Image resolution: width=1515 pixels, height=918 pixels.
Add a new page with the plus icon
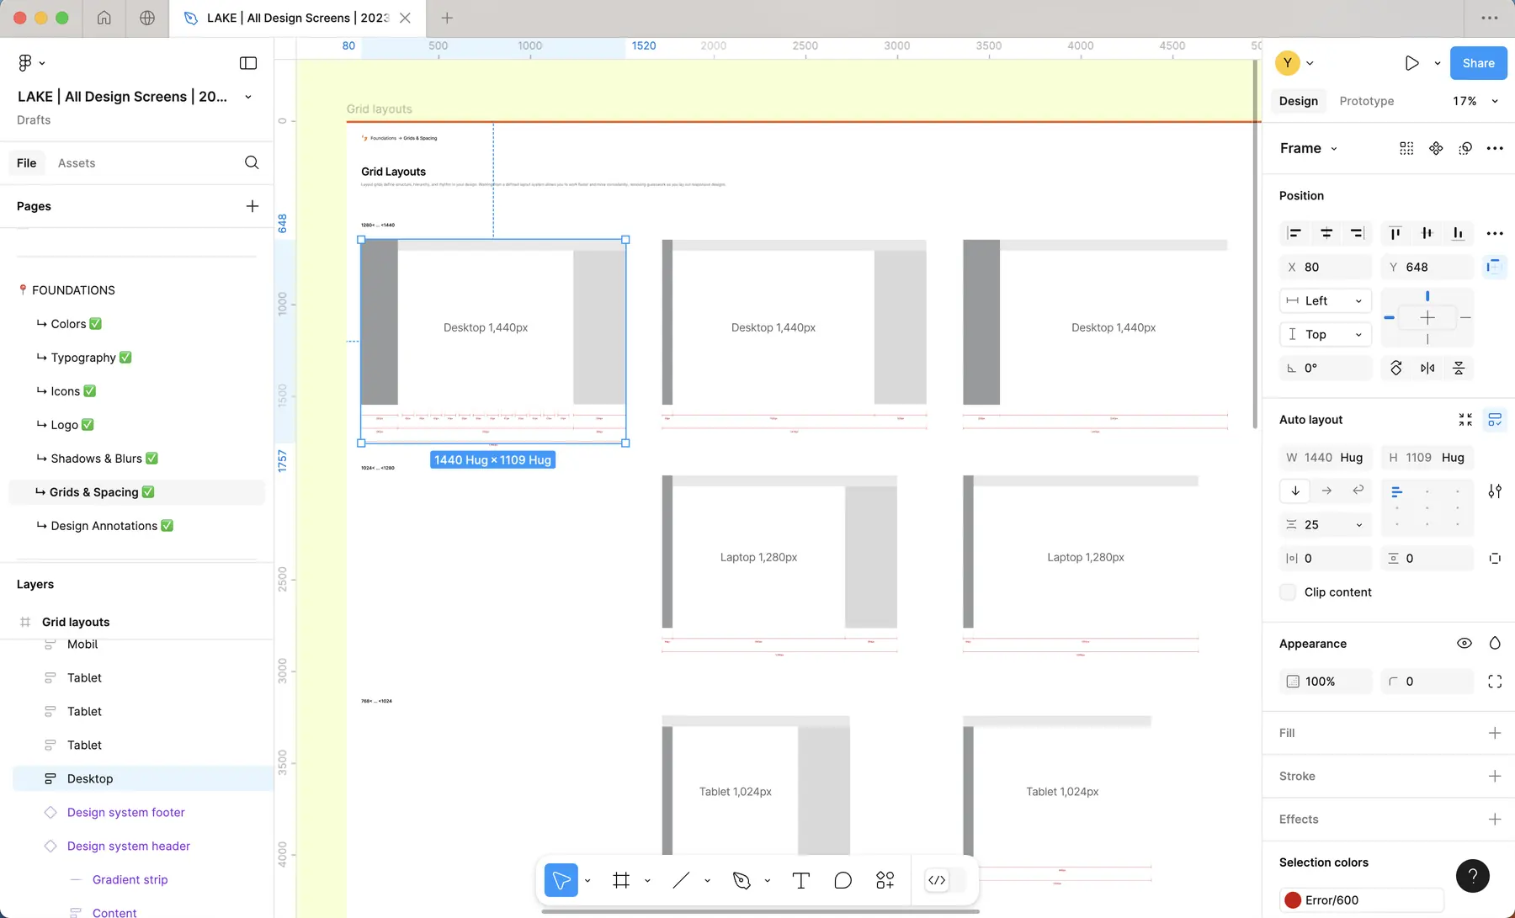point(252,206)
